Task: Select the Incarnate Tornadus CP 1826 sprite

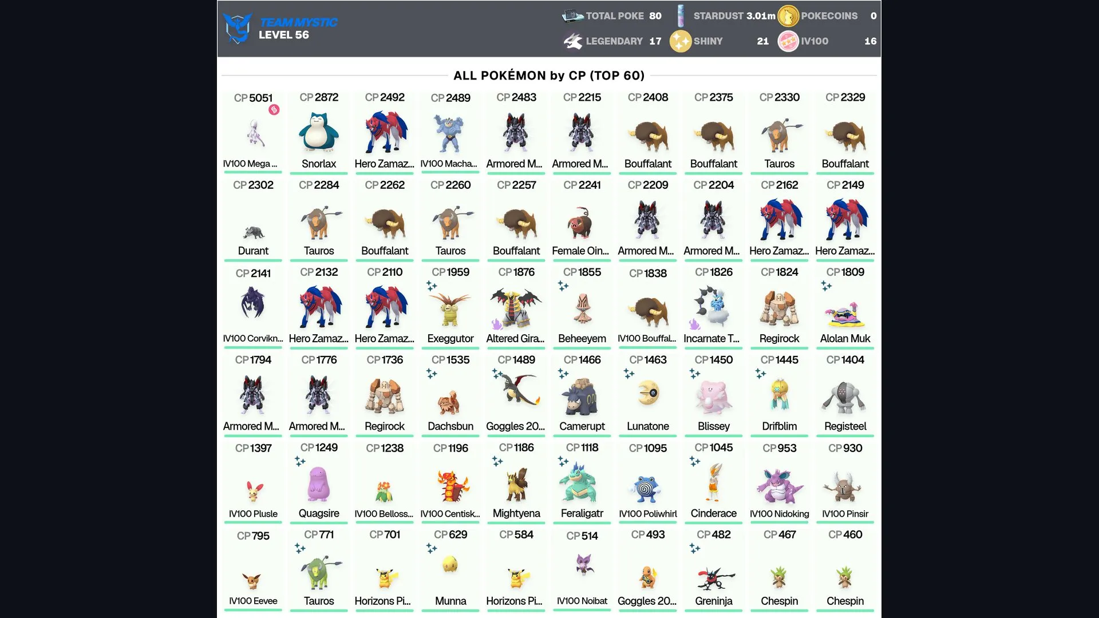Action: coord(711,308)
